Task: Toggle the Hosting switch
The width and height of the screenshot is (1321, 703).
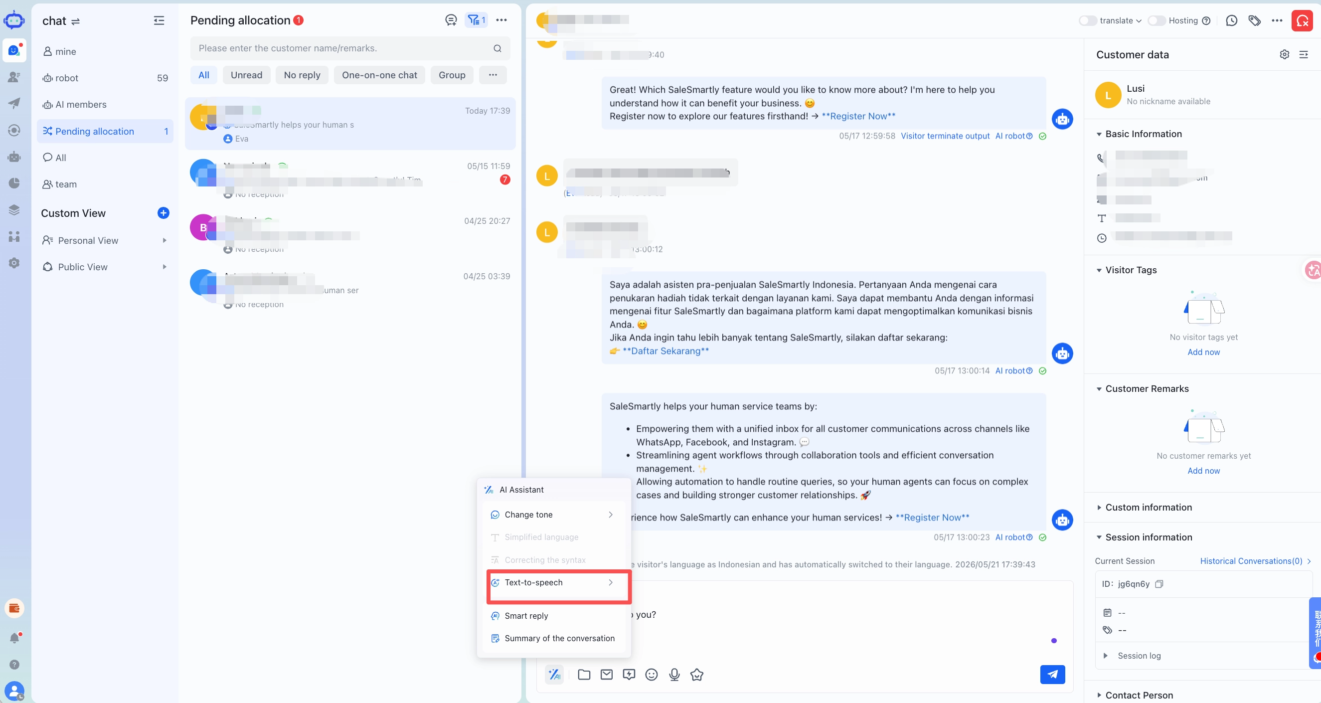Action: coord(1156,20)
